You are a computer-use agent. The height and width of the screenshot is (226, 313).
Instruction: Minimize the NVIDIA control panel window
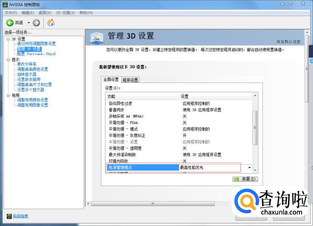[x=282, y=4]
